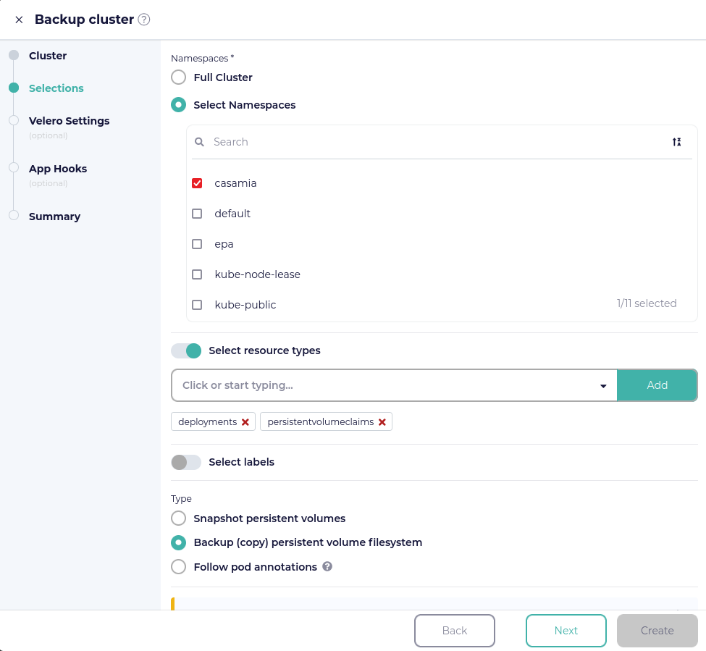
Task: Check the default namespace checkbox
Action: point(197,214)
